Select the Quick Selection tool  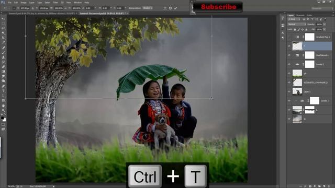click(x=3, y=33)
